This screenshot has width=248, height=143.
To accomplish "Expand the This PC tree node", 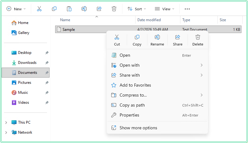I will pyautogui.click(x=6, y=123).
